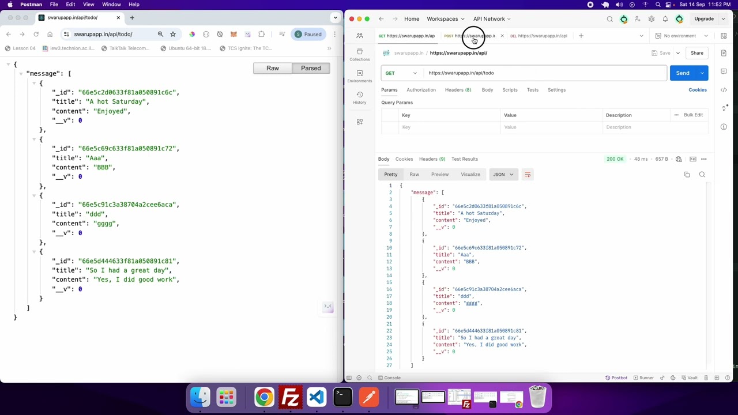Image resolution: width=738 pixels, height=415 pixels.
Task: Click the Postman search icon
Action: tap(609, 19)
